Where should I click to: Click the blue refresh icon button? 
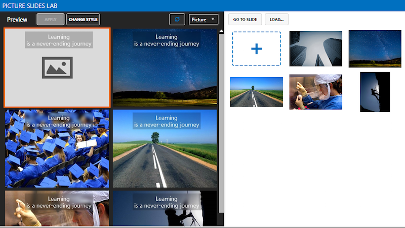tap(177, 19)
